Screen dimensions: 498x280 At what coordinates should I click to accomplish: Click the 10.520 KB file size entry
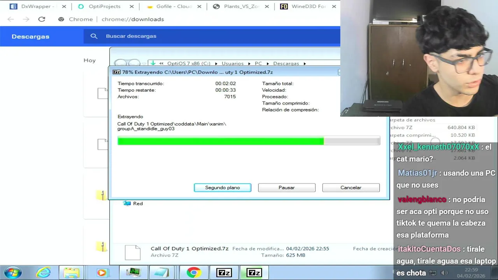463,135
